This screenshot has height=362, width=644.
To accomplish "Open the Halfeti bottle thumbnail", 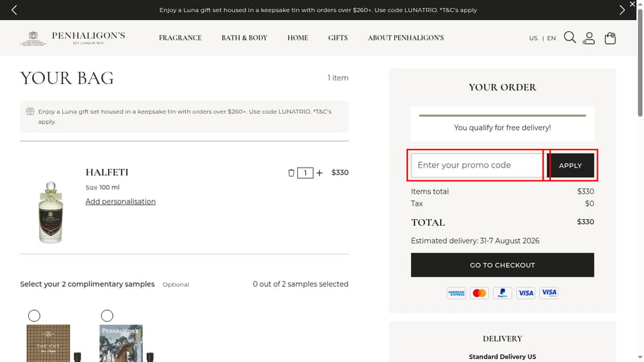I will (50, 213).
